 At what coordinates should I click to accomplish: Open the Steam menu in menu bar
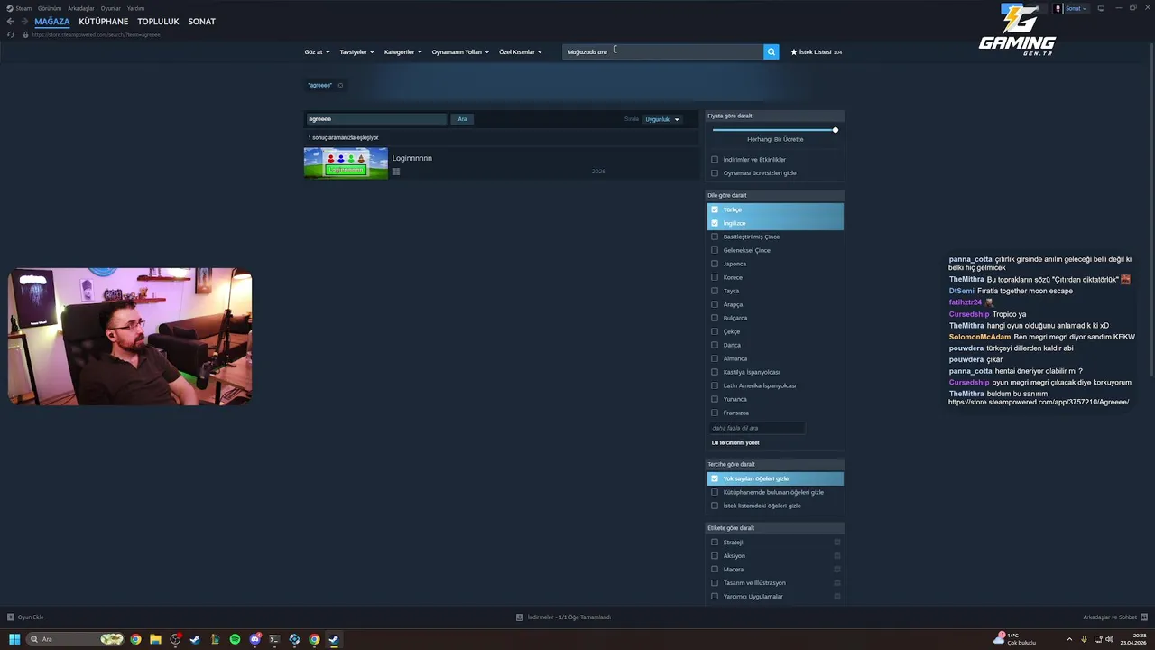(x=23, y=8)
